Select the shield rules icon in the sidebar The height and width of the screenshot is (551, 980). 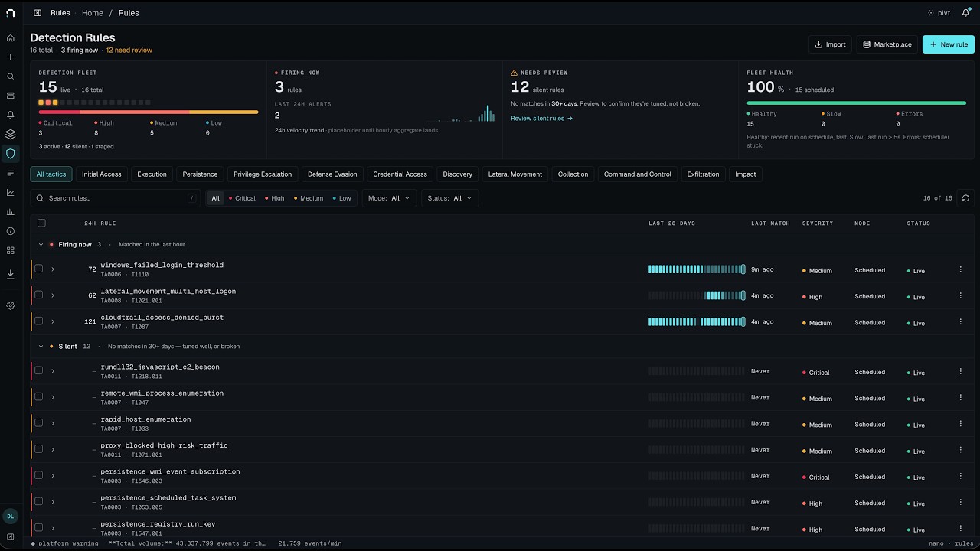coord(10,154)
